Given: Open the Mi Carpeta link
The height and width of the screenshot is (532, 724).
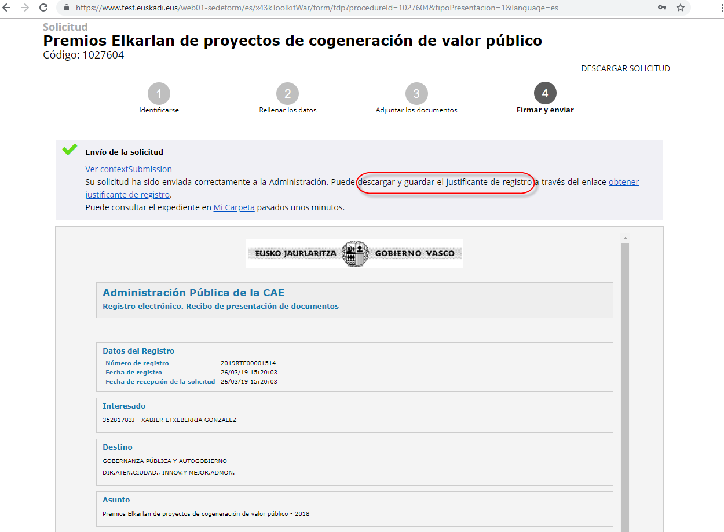Looking at the screenshot, I should (233, 207).
